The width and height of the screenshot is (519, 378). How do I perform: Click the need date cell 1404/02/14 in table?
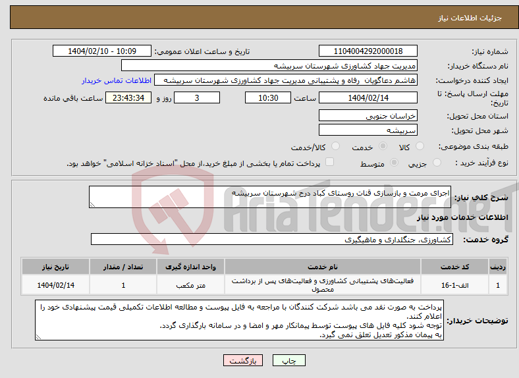(x=55, y=285)
